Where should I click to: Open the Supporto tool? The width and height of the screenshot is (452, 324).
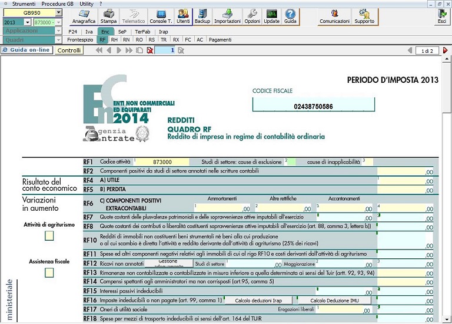coord(364,16)
